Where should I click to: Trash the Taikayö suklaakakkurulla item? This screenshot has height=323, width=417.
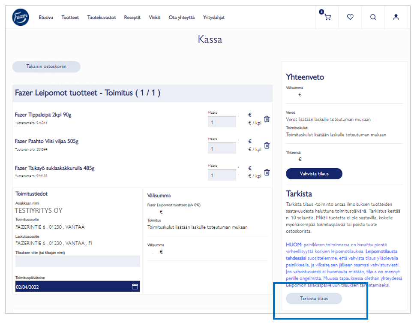click(x=267, y=172)
